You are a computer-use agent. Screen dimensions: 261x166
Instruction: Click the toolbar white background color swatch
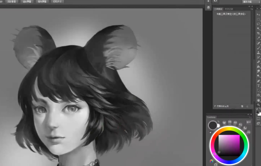tap(260, 114)
